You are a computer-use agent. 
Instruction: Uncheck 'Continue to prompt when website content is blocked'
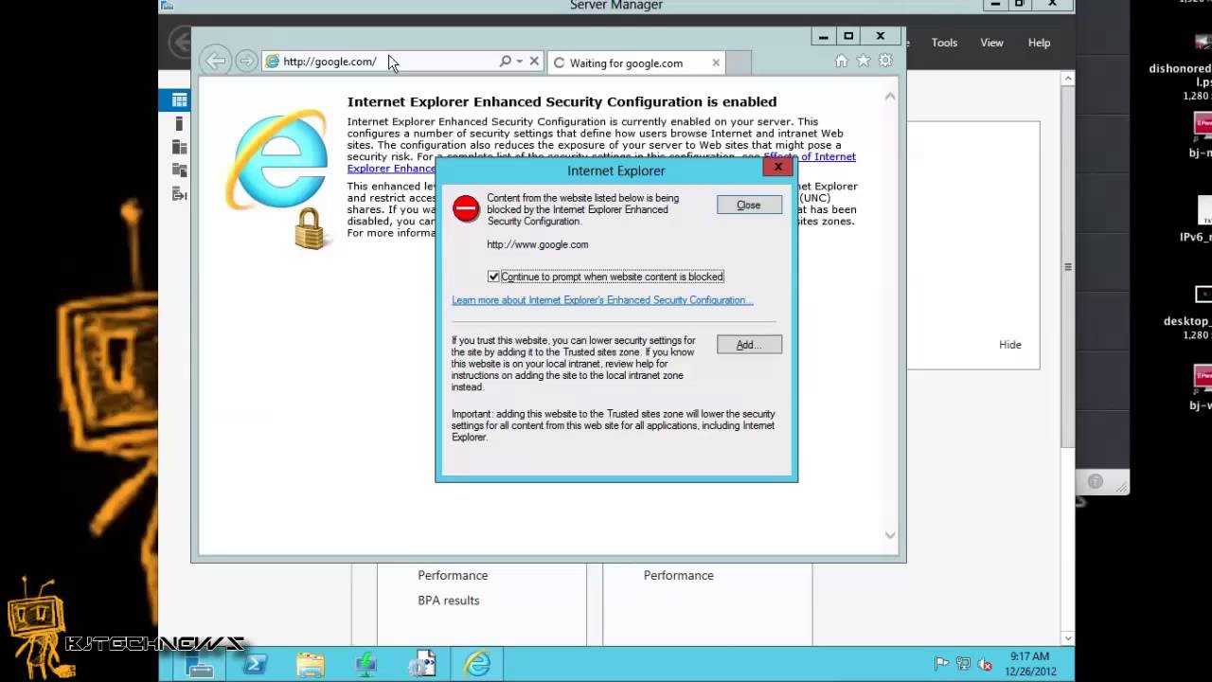click(493, 277)
